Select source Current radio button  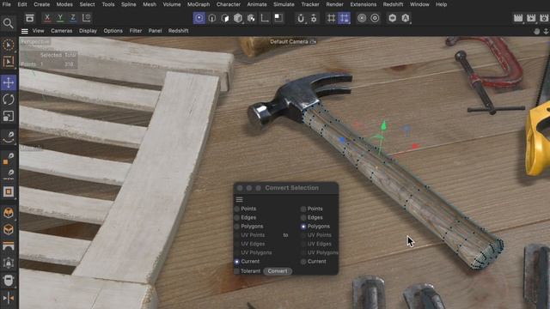tap(237, 262)
